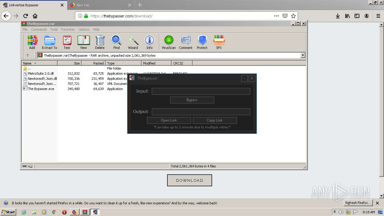Go up one folder in WinRAR
384x216 pixels.
pyautogui.click(x=28, y=55)
